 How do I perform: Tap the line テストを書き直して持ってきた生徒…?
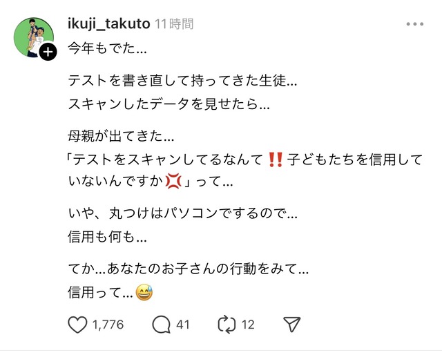click(182, 81)
